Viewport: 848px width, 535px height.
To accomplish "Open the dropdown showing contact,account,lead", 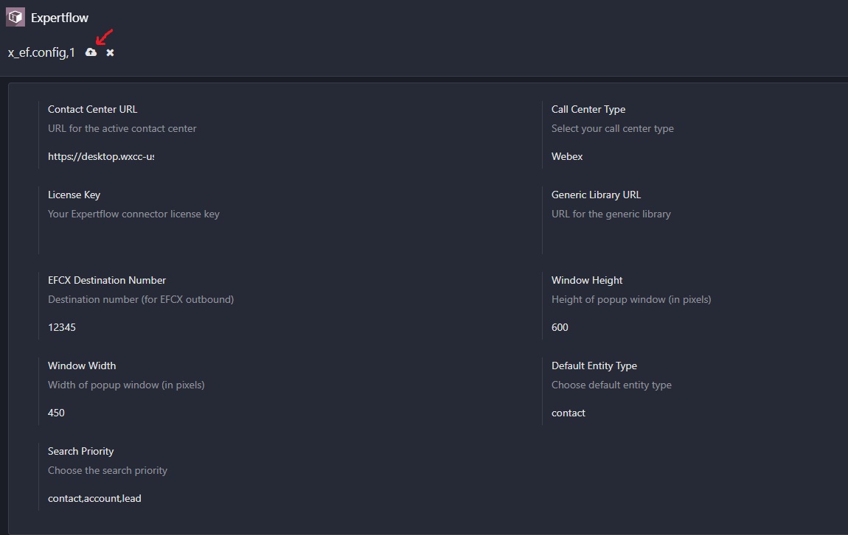I will (94, 498).
